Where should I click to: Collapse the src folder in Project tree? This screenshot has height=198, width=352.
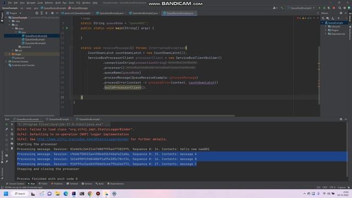10,25
